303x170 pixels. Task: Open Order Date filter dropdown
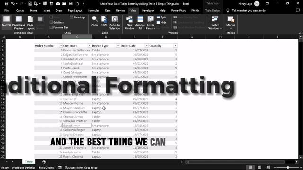(146, 46)
